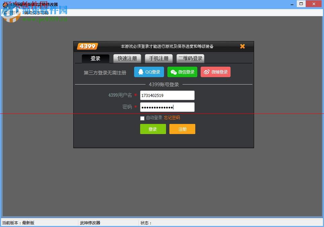Select the 二维码登录 tab
The height and width of the screenshot is (227, 324).
[x=190, y=58]
